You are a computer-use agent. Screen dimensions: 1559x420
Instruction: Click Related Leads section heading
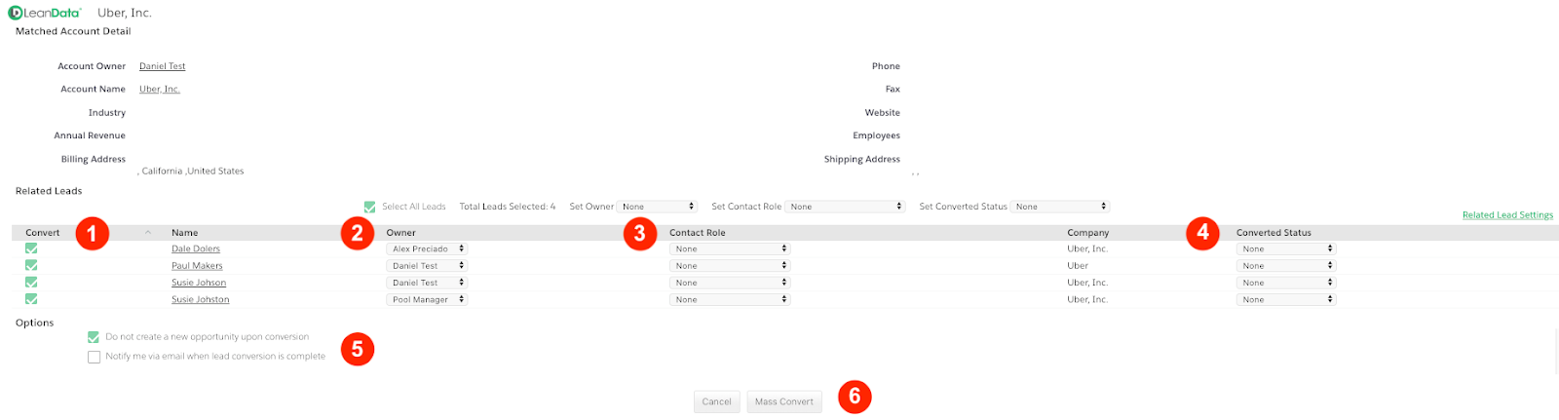tap(49, 191)
